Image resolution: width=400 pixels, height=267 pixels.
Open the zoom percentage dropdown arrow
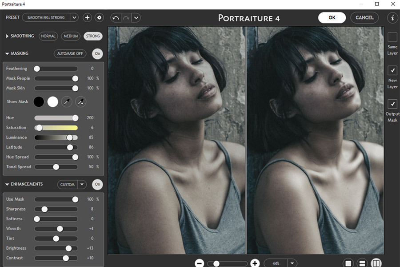point(292,263)
